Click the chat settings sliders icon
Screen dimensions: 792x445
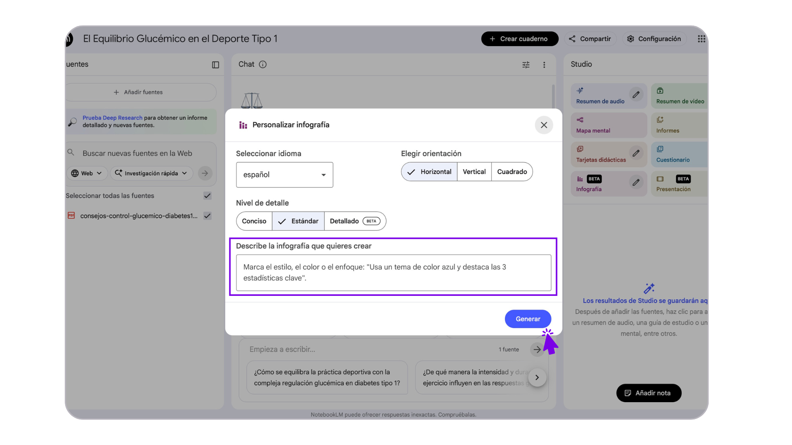coord(526,65)
